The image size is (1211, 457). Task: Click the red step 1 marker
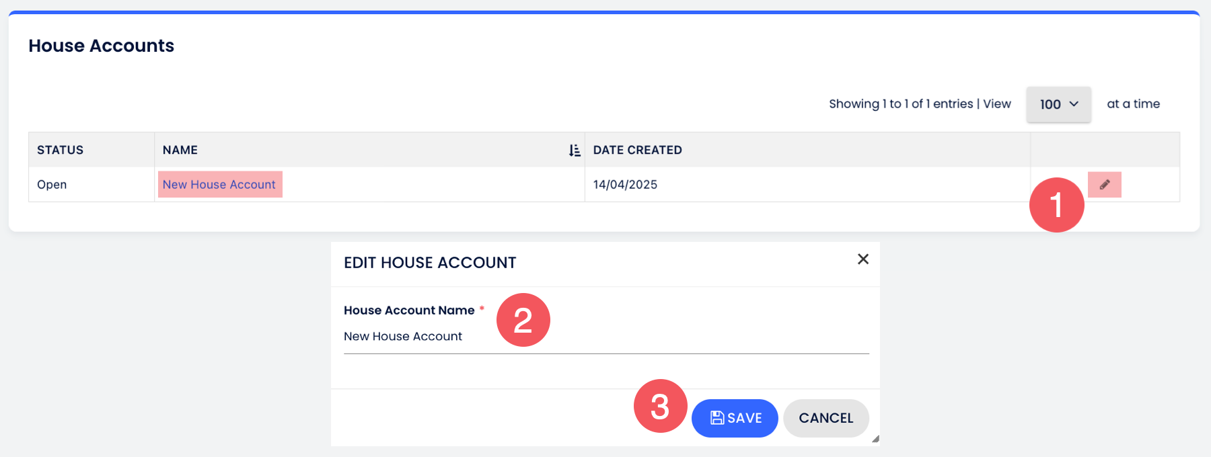pyautogui.click(x=1056, y=205)
